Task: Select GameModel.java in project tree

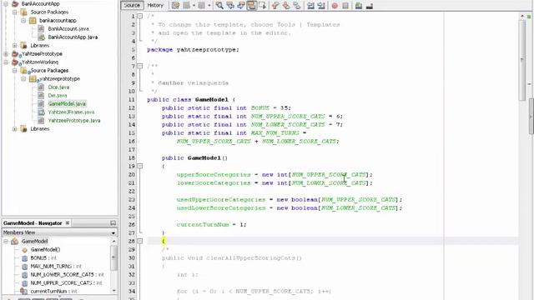Action: click(67, 103)
